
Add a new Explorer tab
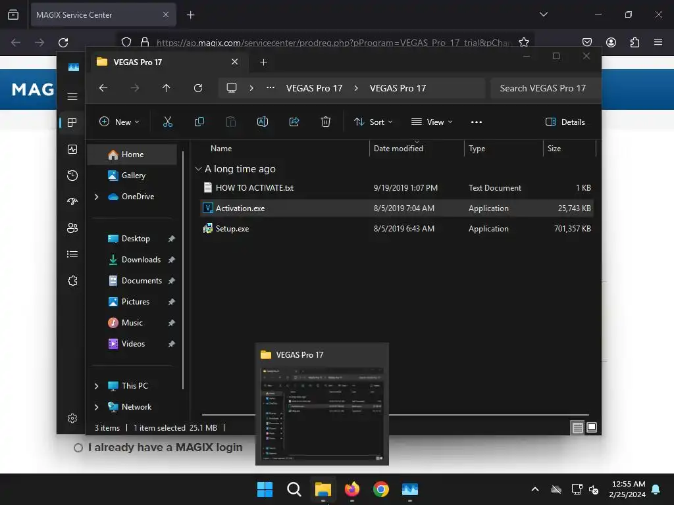[x=263, y=62]
